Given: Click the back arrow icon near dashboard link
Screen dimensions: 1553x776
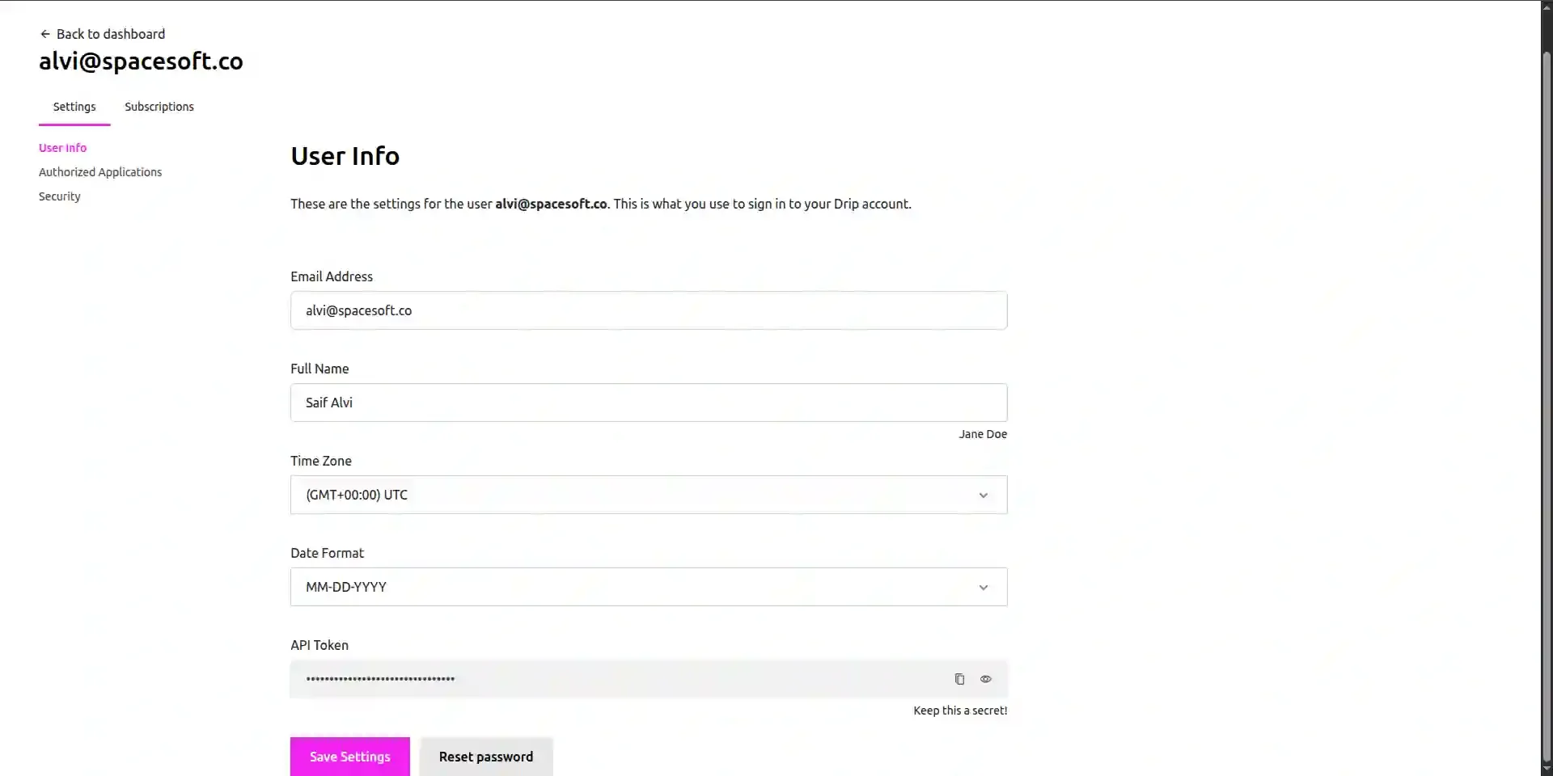Looking at the screenshot, I should coord(45,34).
